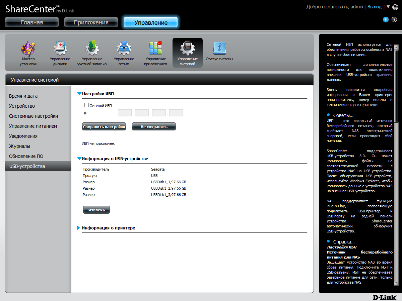
Task: Collapse the Информация о USB-устройстве section
Action: tap(79, 159)
